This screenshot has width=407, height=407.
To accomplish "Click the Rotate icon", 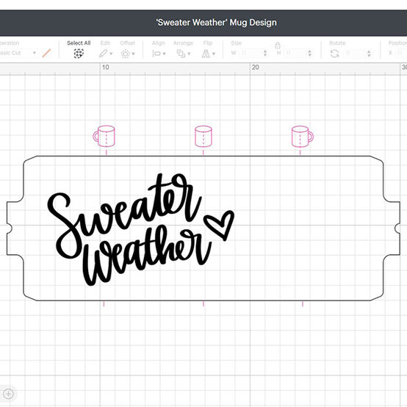I will point(334,54).
